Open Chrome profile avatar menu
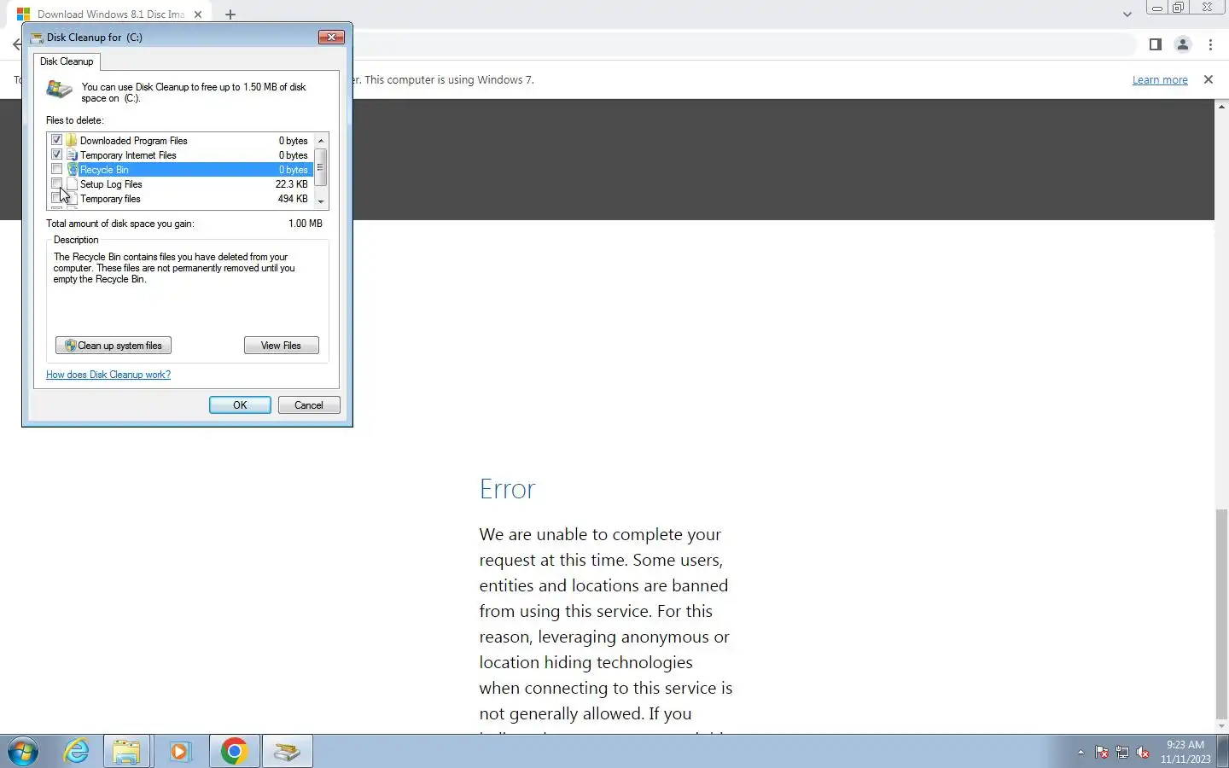Image resolution: width=1229 pixels, height=768 pixels. [x=1183, y=44]
